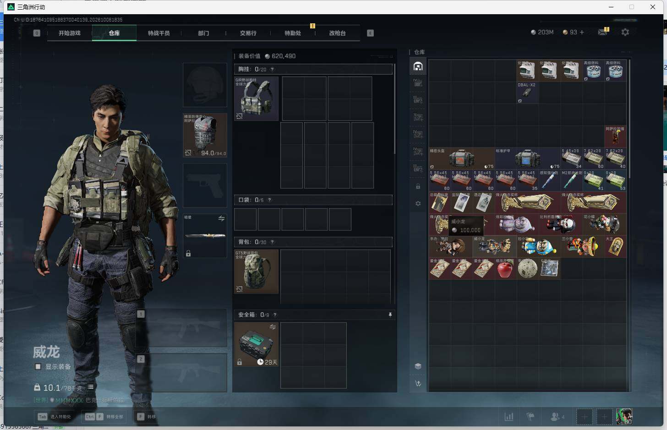Viewport: 667px width, 430px height.
Task: Click the 203M currency balance
Action: pyautogui.click(x=542, y=32)
